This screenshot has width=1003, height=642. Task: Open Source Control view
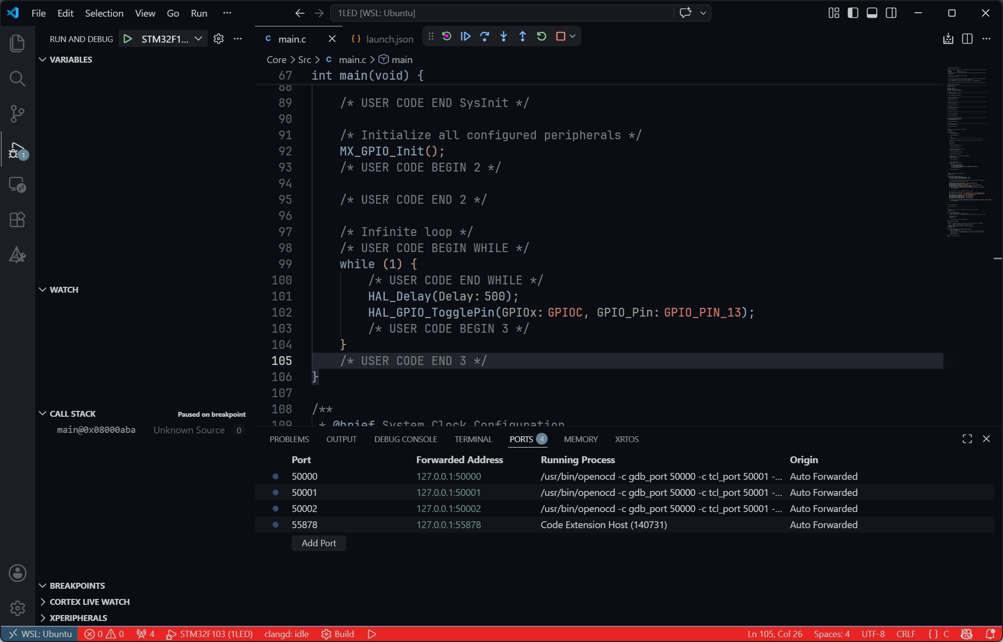18,114
